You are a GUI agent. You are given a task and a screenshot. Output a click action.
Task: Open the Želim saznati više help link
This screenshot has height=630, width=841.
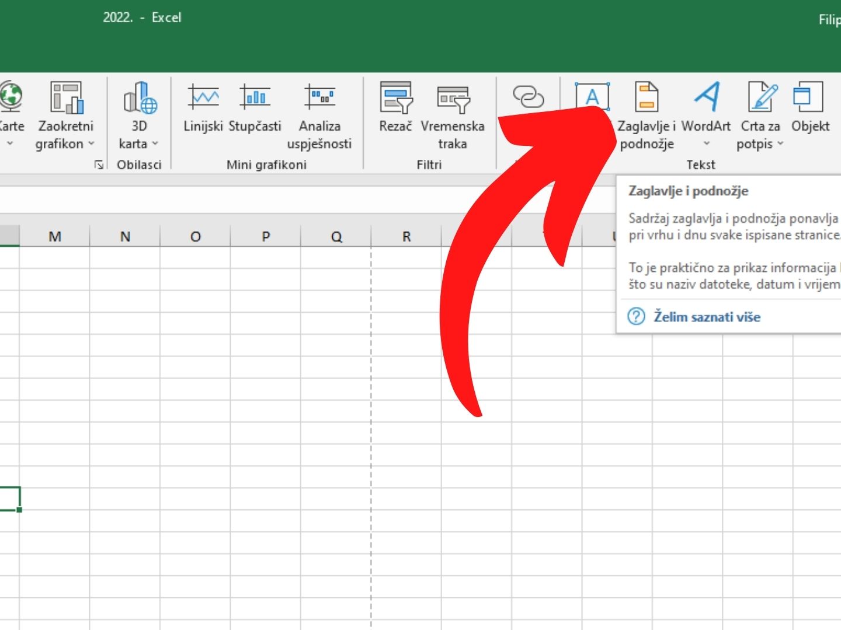click(x=707, y=317)
